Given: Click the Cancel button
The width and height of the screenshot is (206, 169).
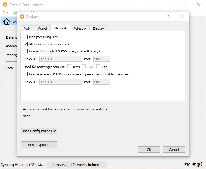Looking at the screenshot, I should tap(174, 150).
